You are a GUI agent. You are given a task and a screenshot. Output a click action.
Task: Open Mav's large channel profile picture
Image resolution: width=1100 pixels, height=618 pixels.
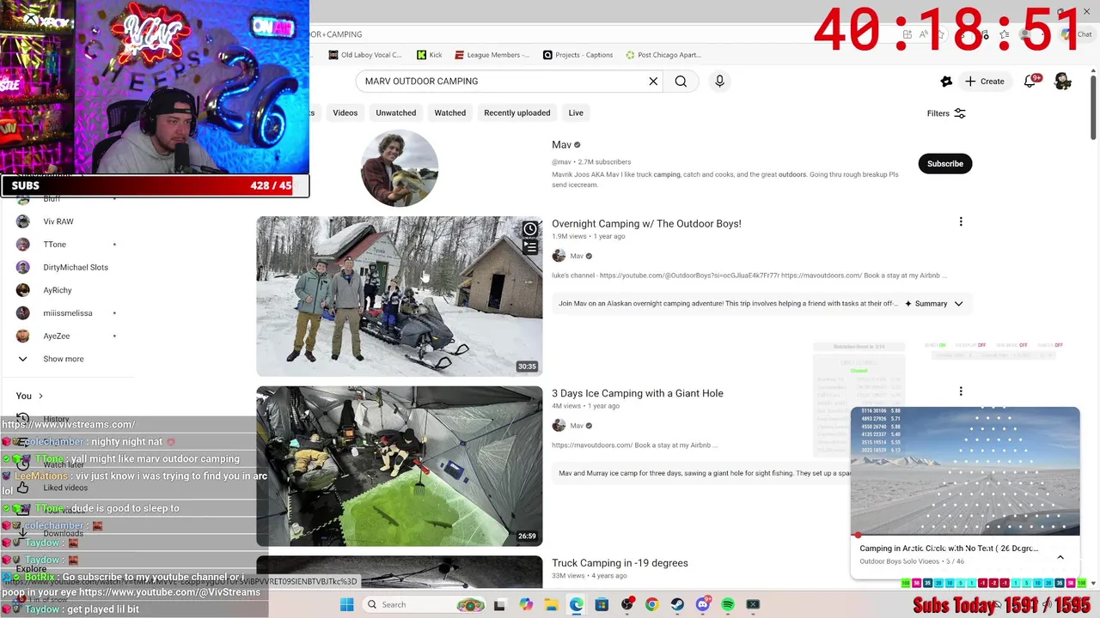(400, 168)
